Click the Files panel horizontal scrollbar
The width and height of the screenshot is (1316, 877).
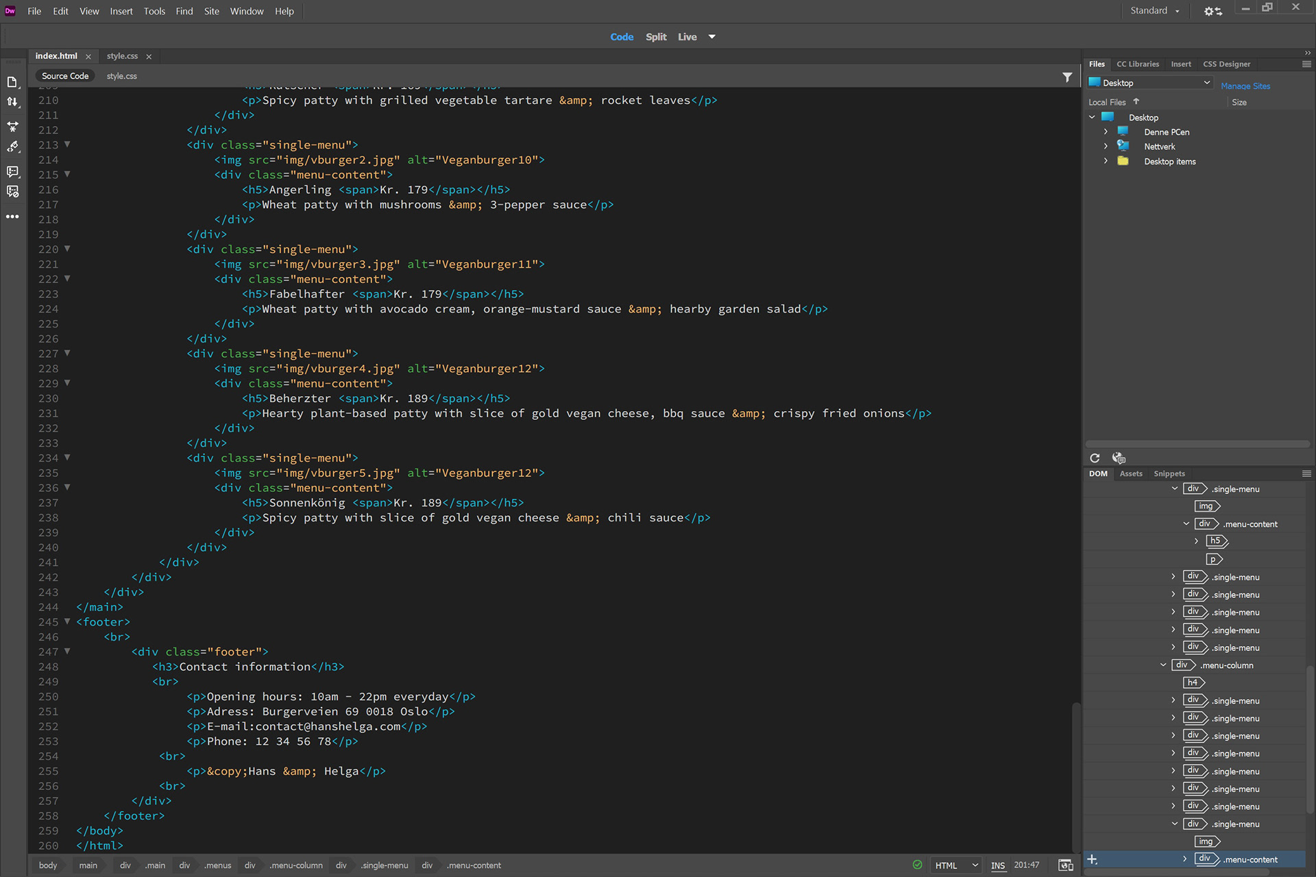pyautogui.click(x=1197, y=444)
